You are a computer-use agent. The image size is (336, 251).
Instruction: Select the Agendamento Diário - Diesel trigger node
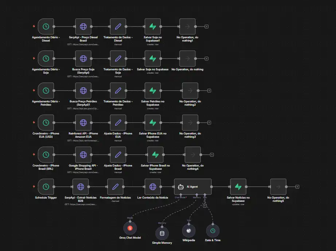[46, 26]
